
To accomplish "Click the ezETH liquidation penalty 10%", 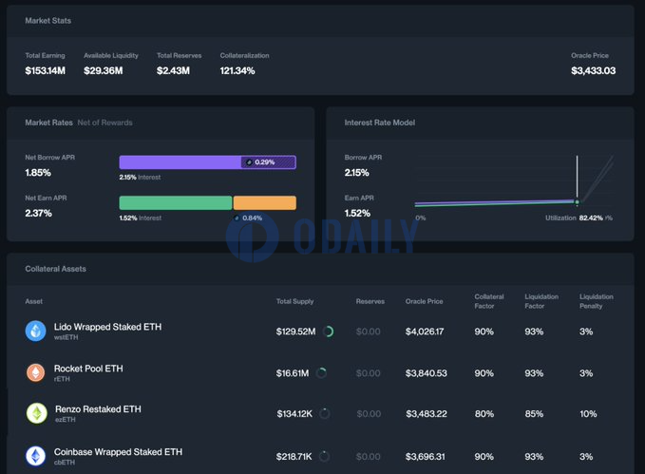I will click(588, 414).
